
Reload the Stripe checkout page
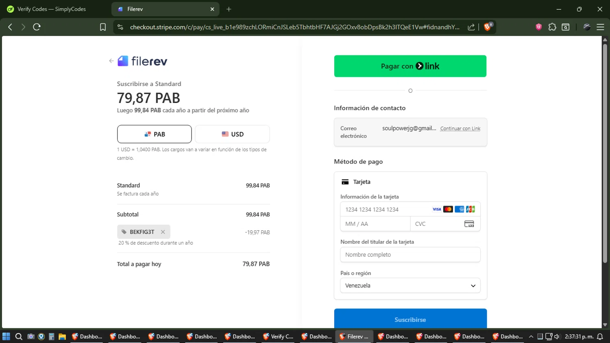tap(37, 27)
